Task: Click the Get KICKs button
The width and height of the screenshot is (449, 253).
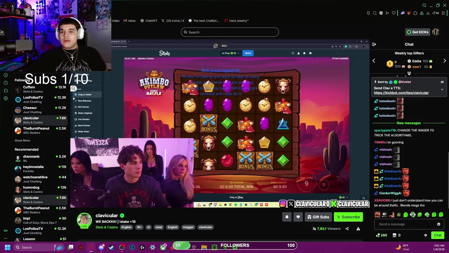Action: point(417,32)
